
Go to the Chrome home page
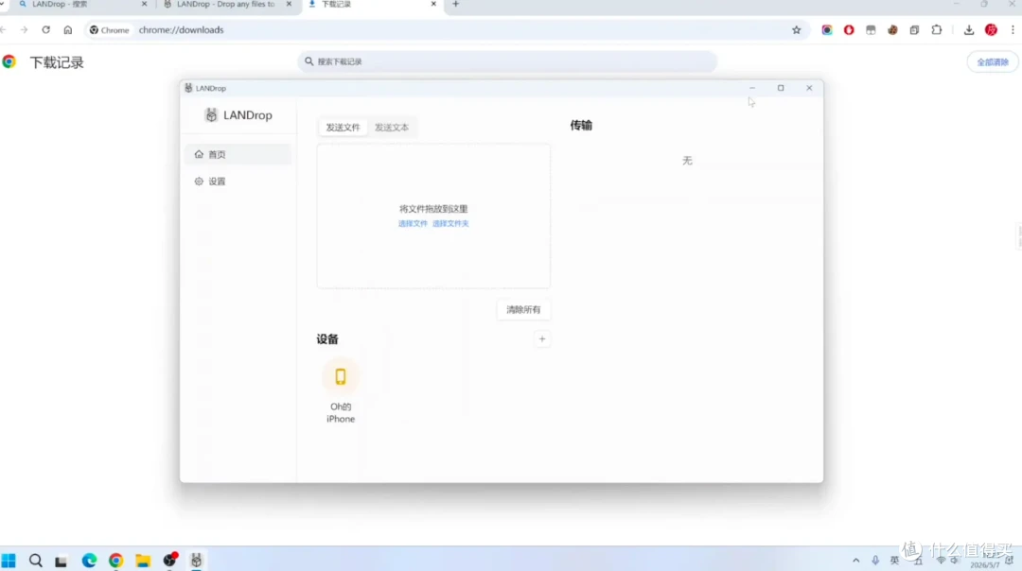pos(68,30)
